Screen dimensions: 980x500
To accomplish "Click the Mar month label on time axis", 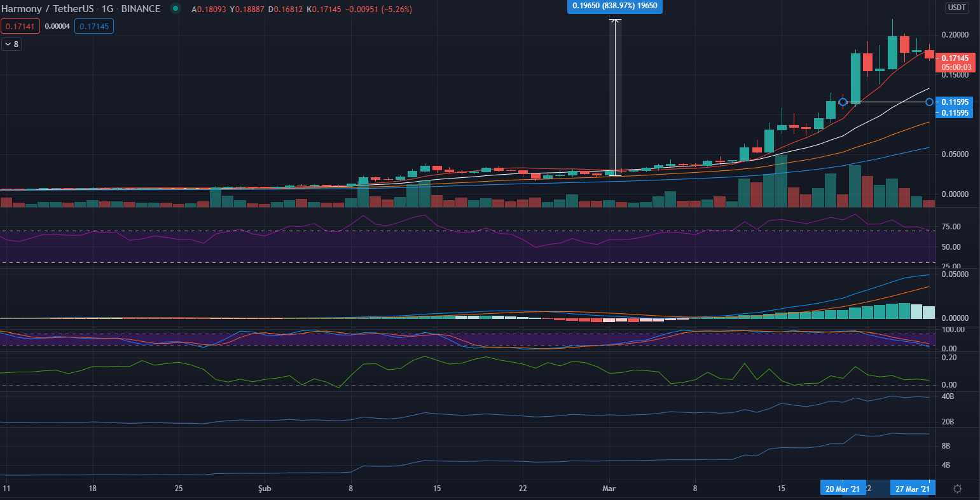I will pos(609,489).
